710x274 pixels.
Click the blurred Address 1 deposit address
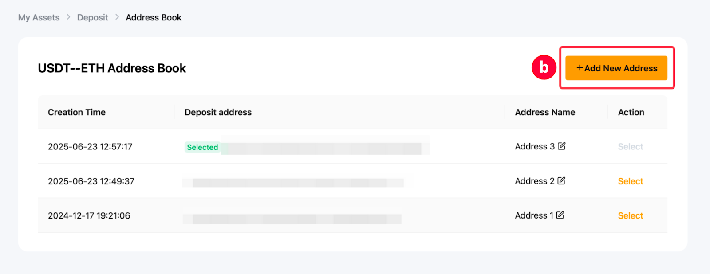296,218
